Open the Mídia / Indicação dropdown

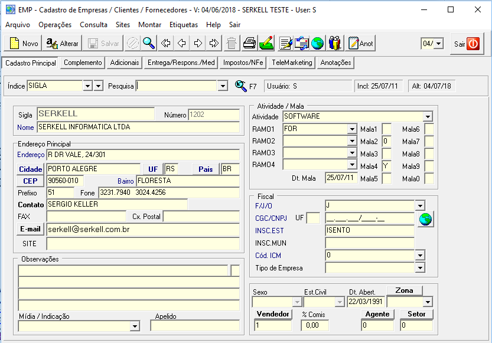point(135,326)
